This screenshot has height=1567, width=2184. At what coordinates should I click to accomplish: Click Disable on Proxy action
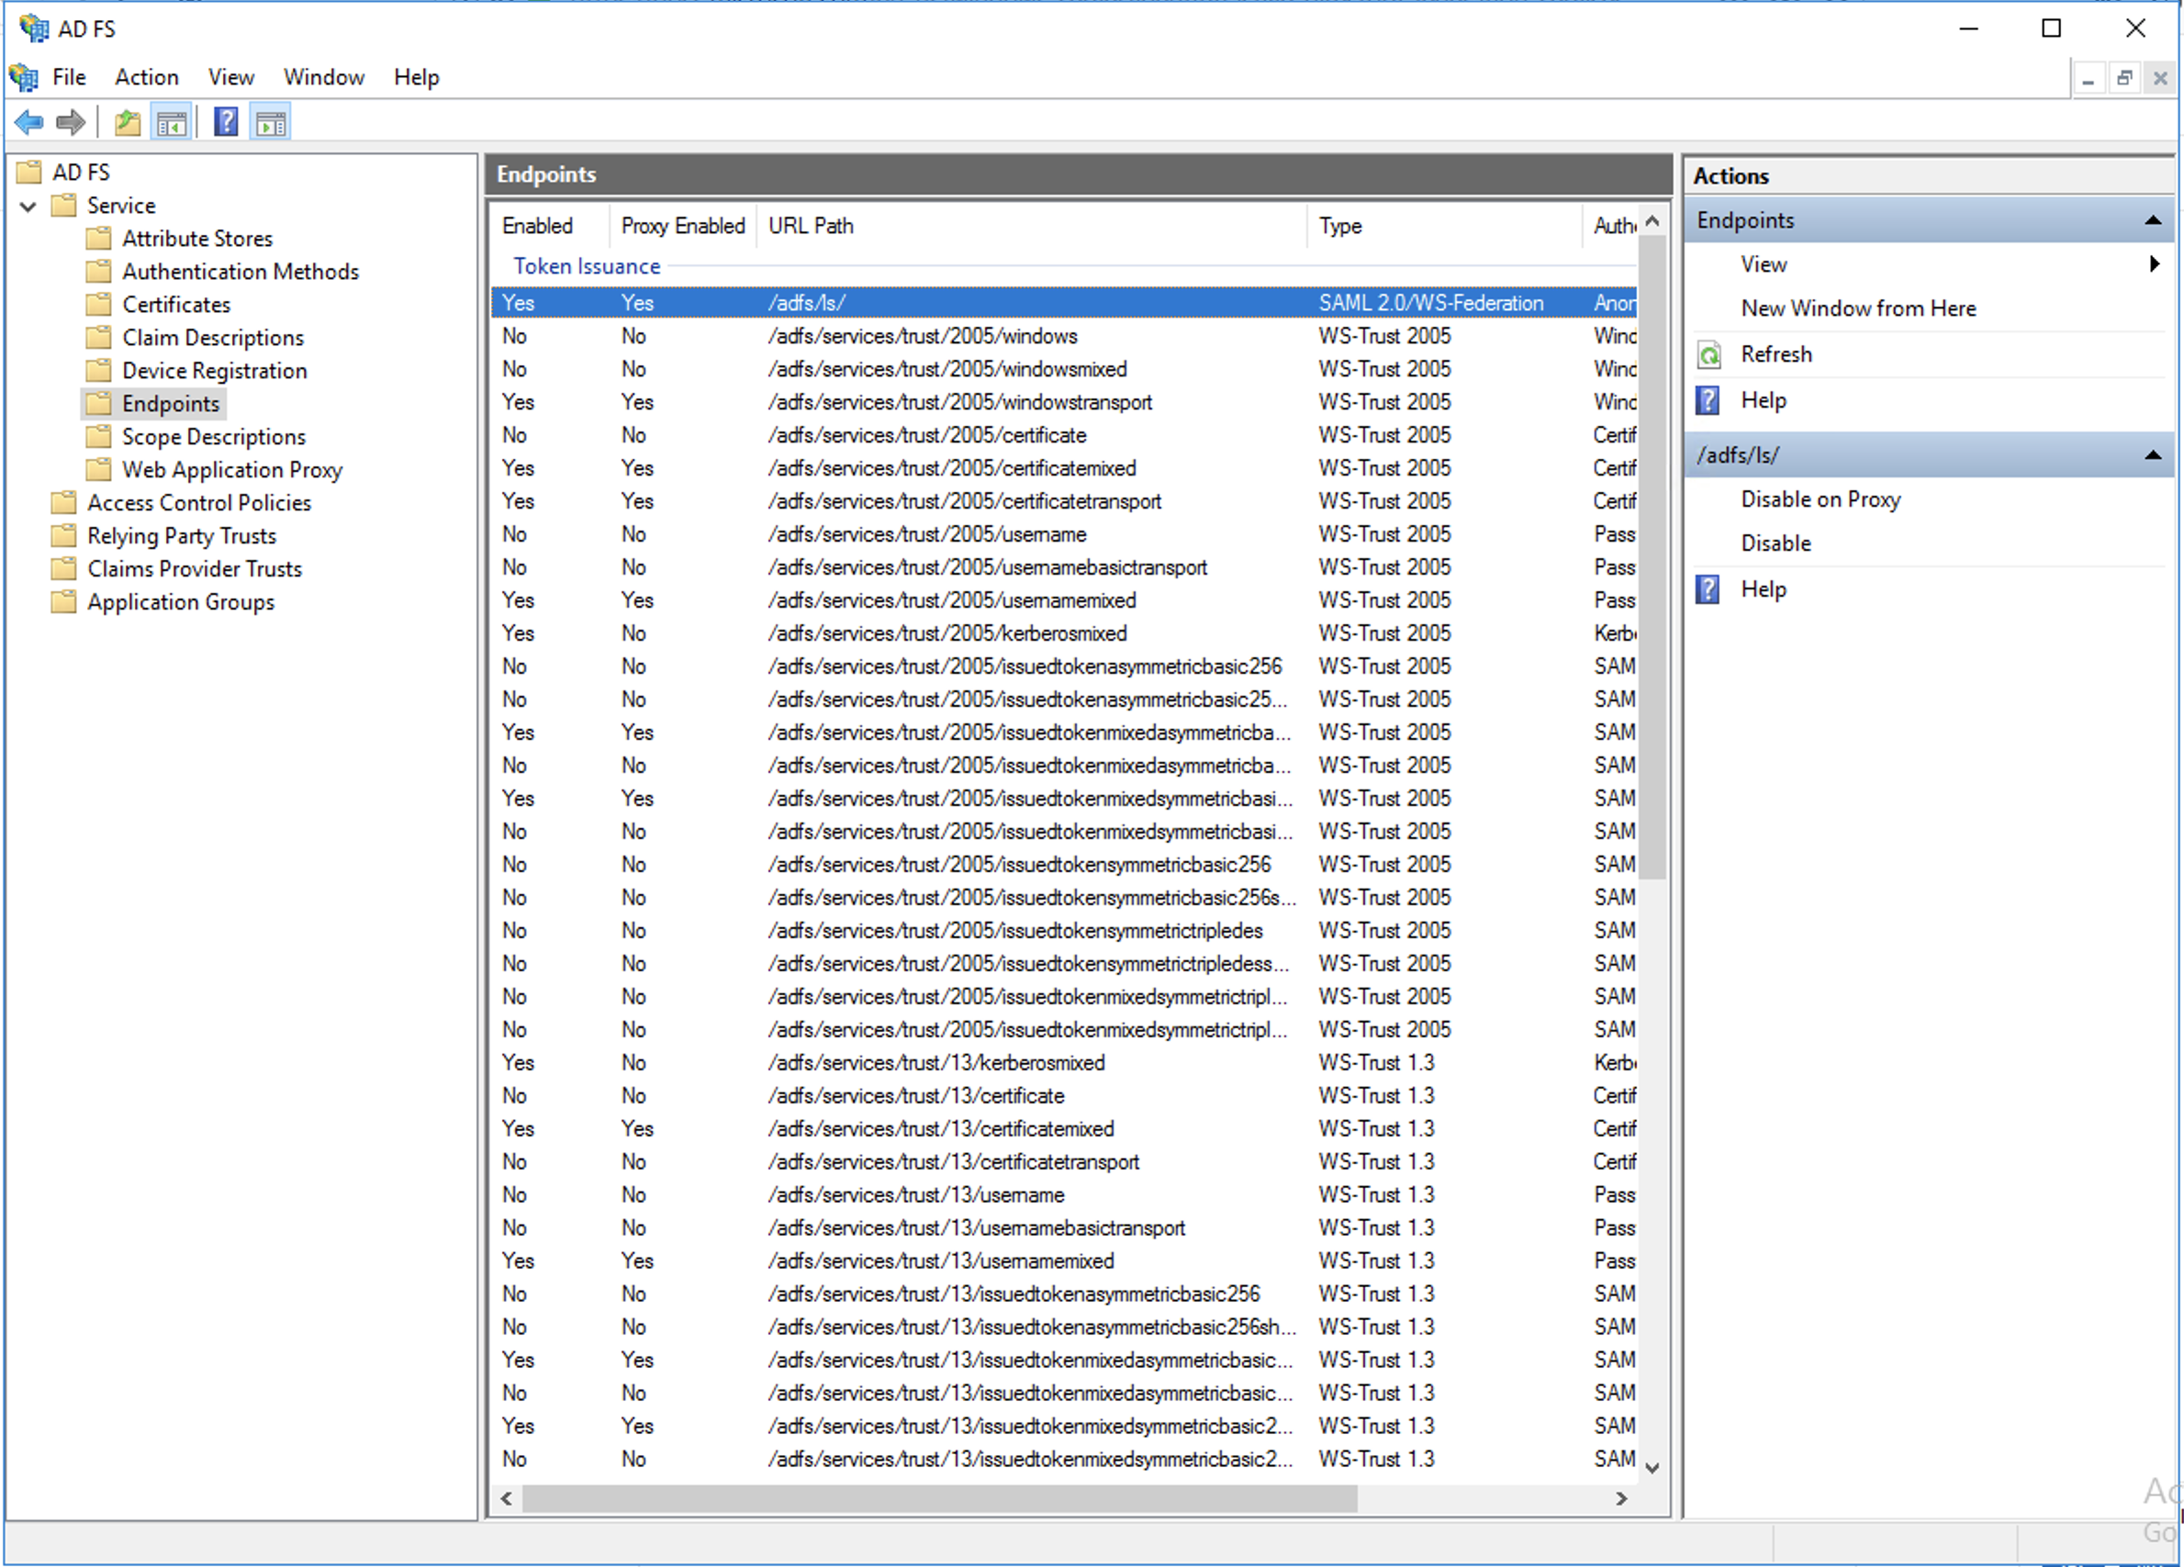coord(1821,500)
